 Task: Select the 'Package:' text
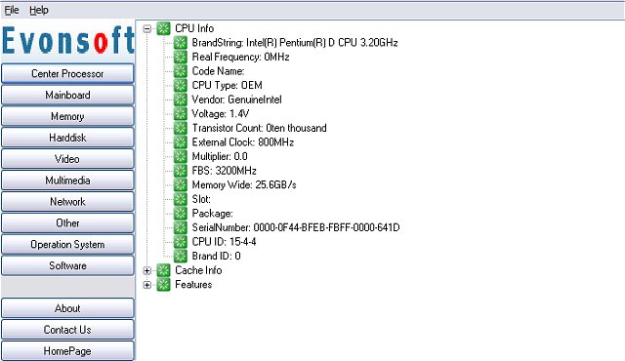[213, 214]
